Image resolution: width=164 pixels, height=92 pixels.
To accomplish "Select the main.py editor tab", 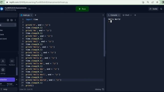I will pos(26,15).
